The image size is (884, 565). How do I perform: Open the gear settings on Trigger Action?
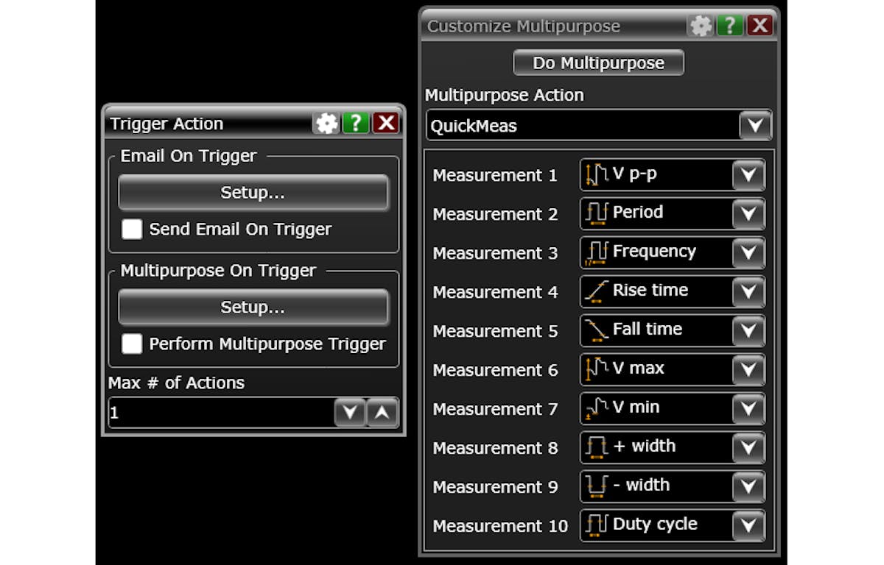click(x=326, y=124)
